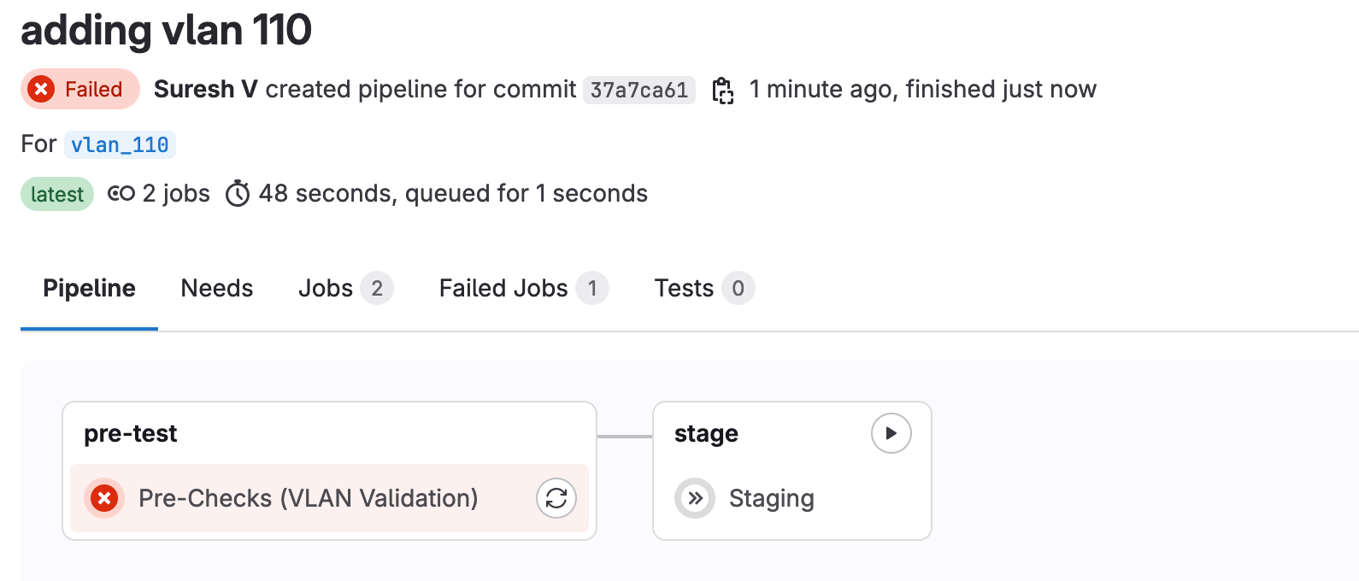
Task: Open the Needs tab
Action: [217, 289]
